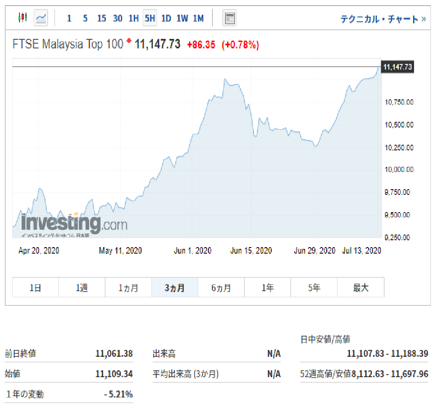Select the 1ヵ月 time range
Viewport: 440px width, 410px height.
(x=128, y=288)
